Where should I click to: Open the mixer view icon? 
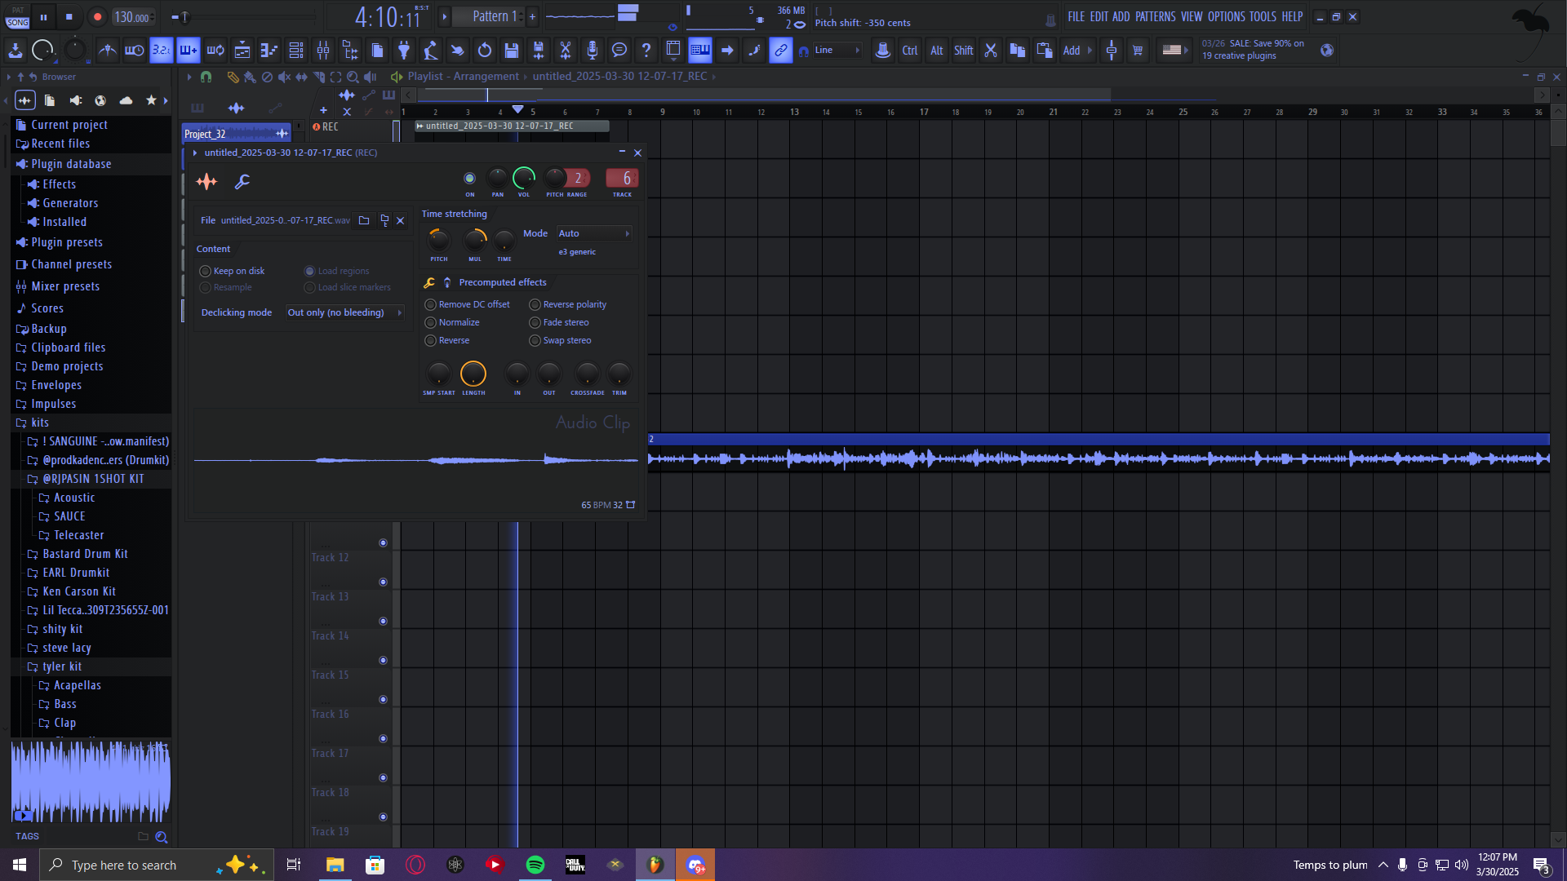[x=323, y=51]
